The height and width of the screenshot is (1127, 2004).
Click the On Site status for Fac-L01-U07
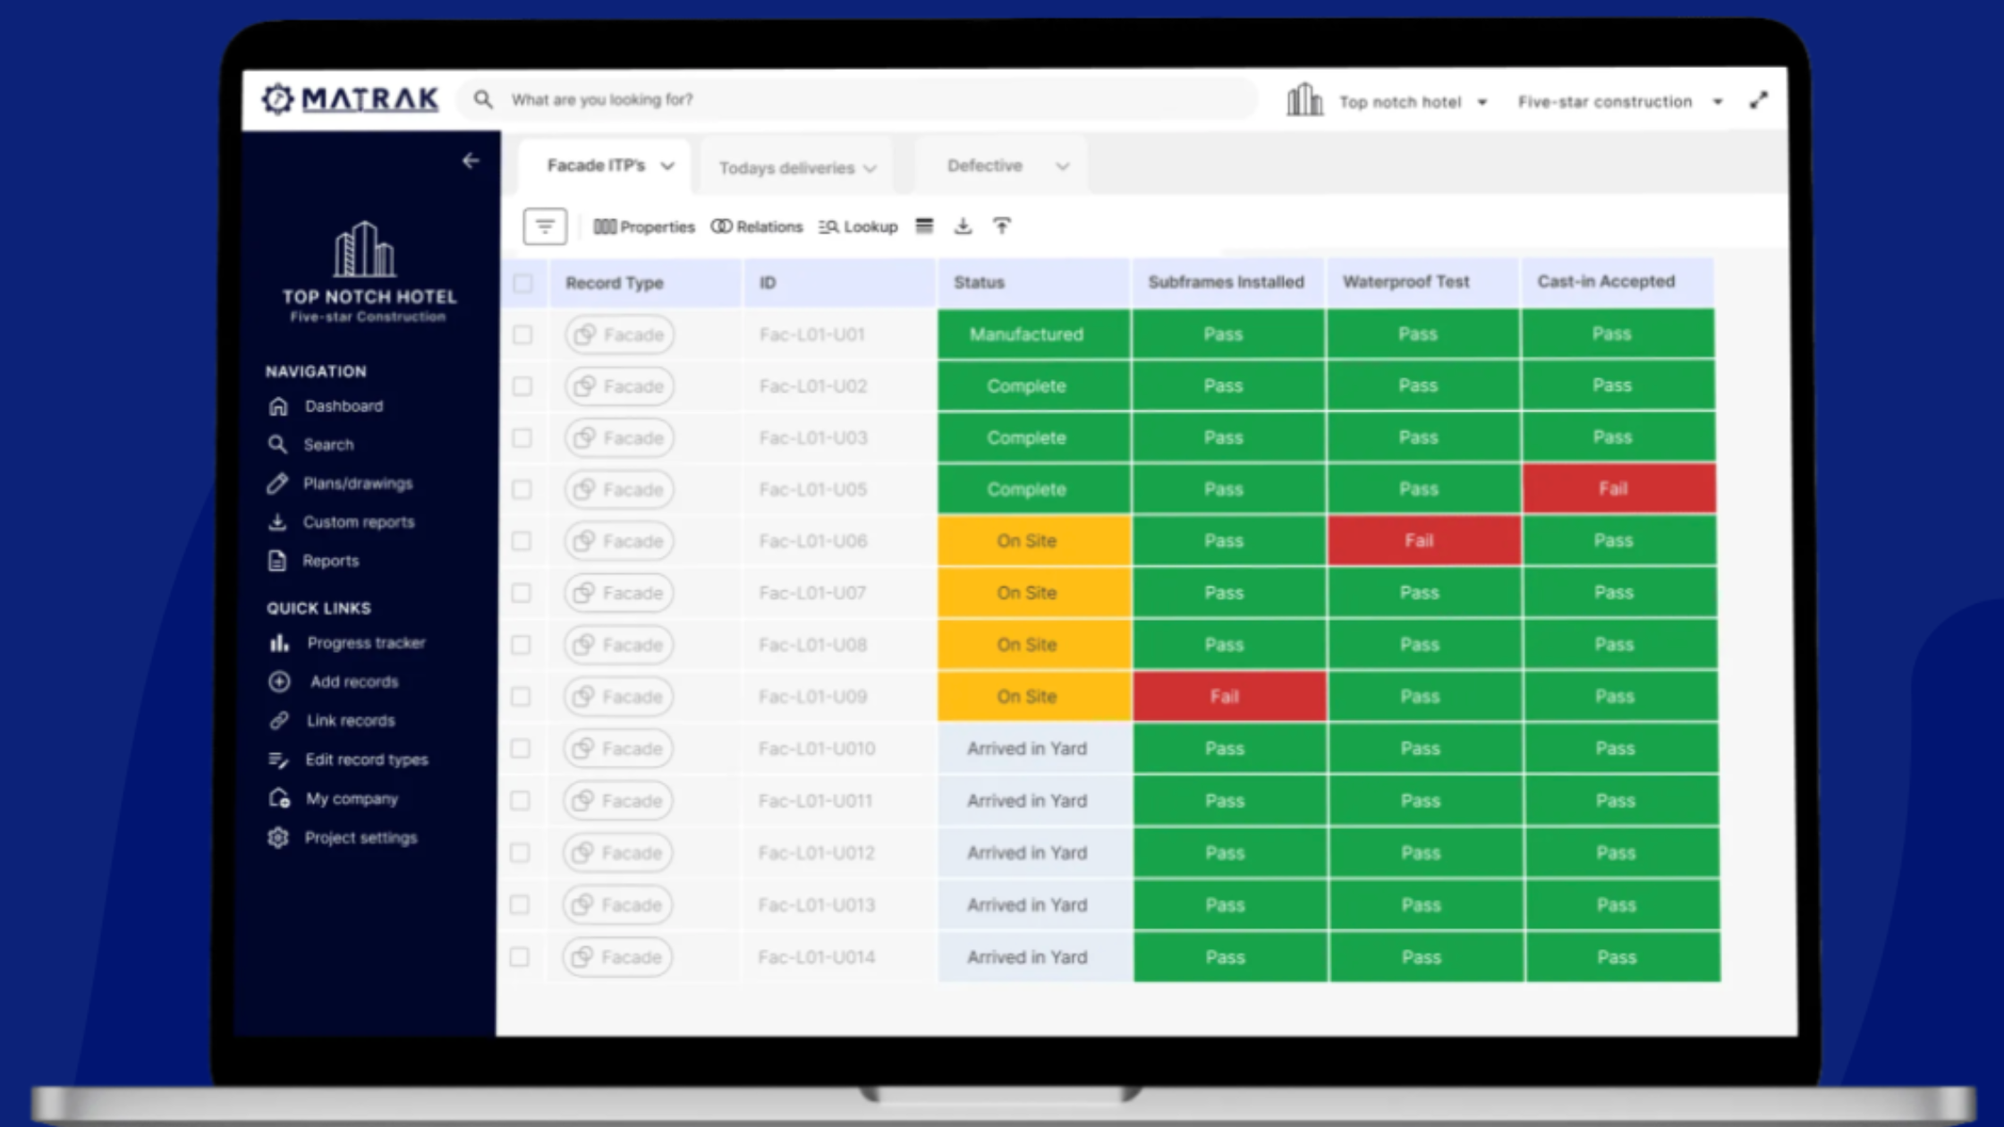[1034, 593]
